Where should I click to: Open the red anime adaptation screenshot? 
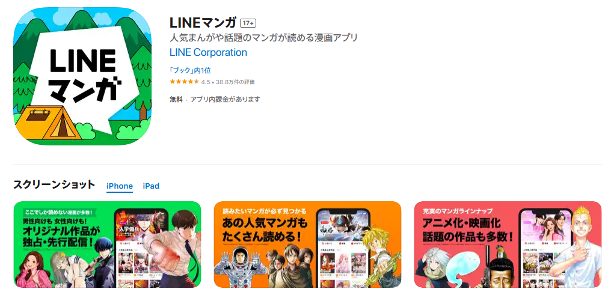pos(508,245)
